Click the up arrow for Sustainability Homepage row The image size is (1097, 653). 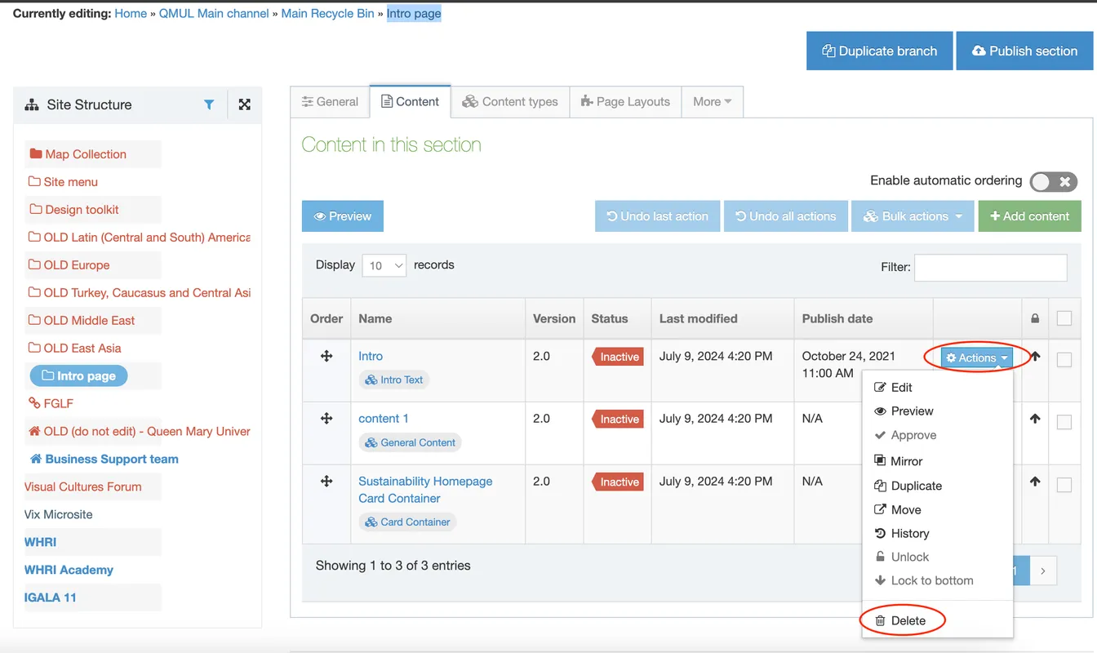coord(1035,482)
